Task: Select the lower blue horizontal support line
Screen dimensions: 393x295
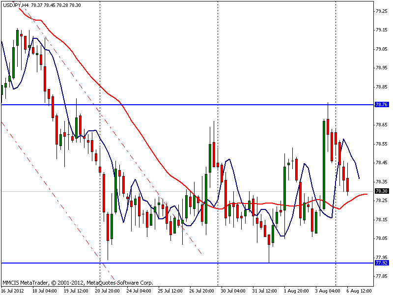Action: (188, 263)
